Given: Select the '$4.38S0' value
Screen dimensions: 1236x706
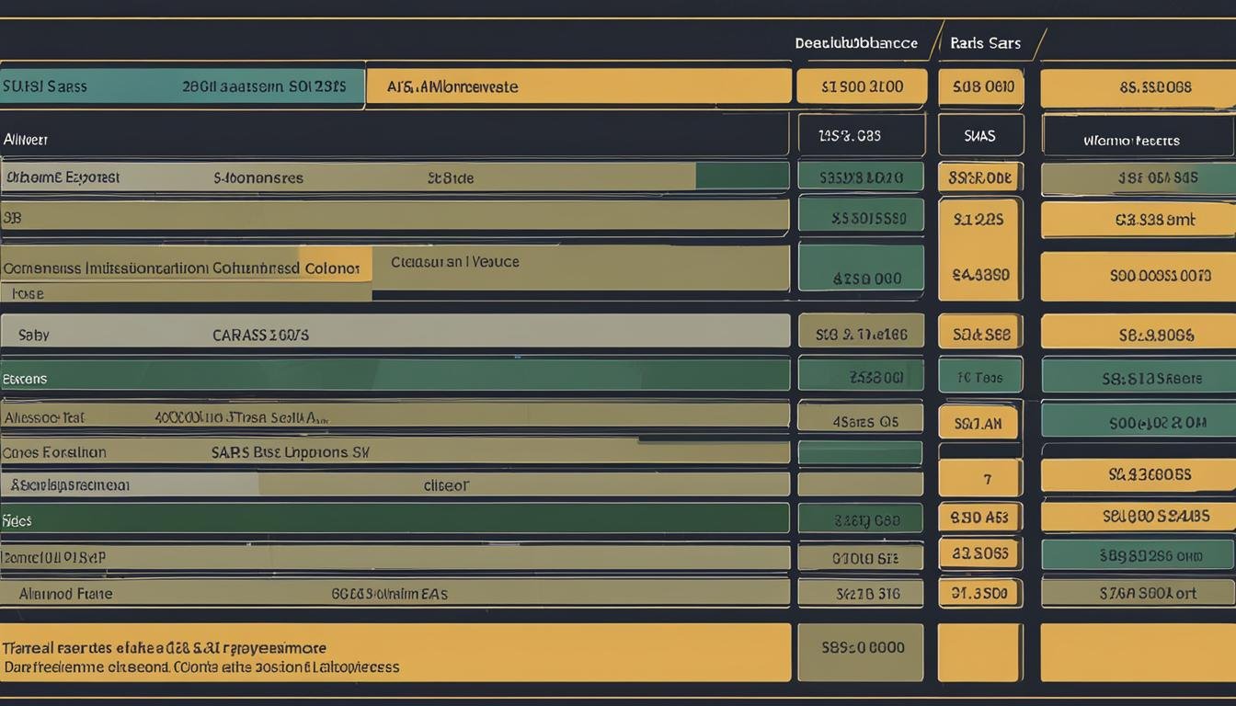Looking at the screenshot, I should 980,274.
